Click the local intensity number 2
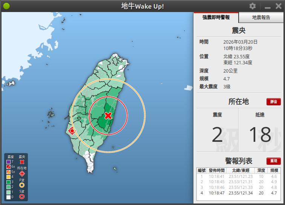The image size is (285, 205). coord(217,134)
